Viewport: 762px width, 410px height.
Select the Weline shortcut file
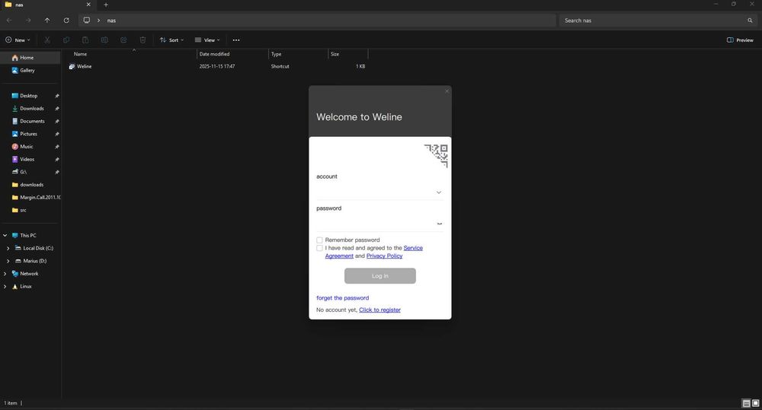pos(84,66)
